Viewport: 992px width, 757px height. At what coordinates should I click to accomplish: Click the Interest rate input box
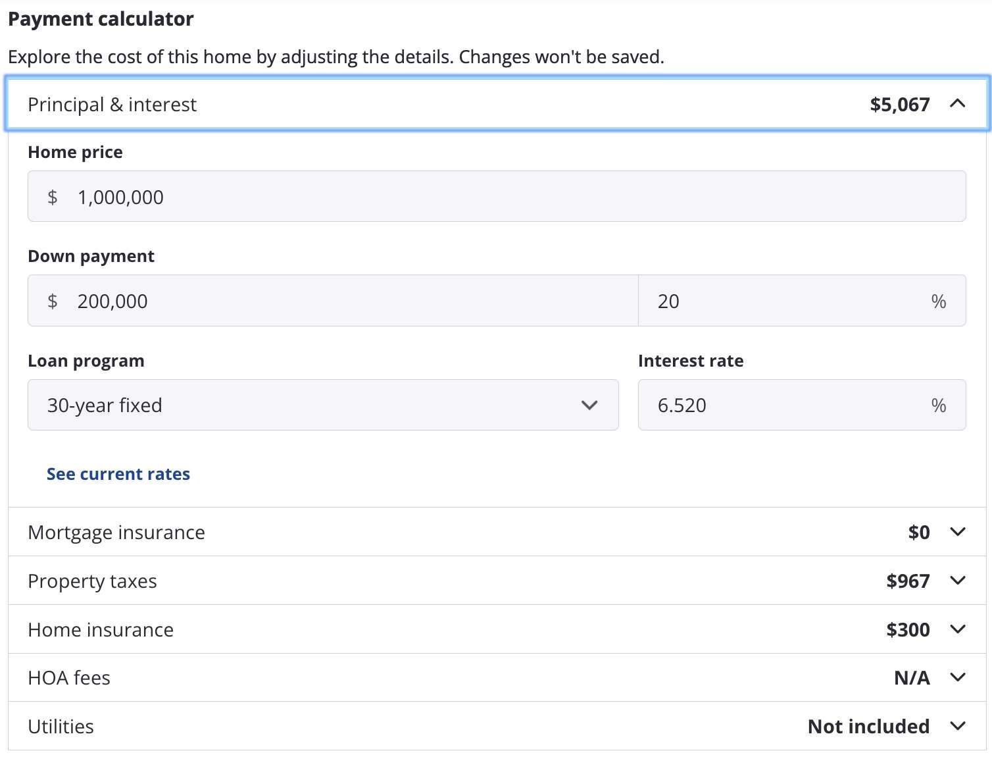tap(789, 405)
